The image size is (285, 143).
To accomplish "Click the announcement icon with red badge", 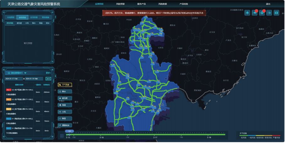I will 255,13.
